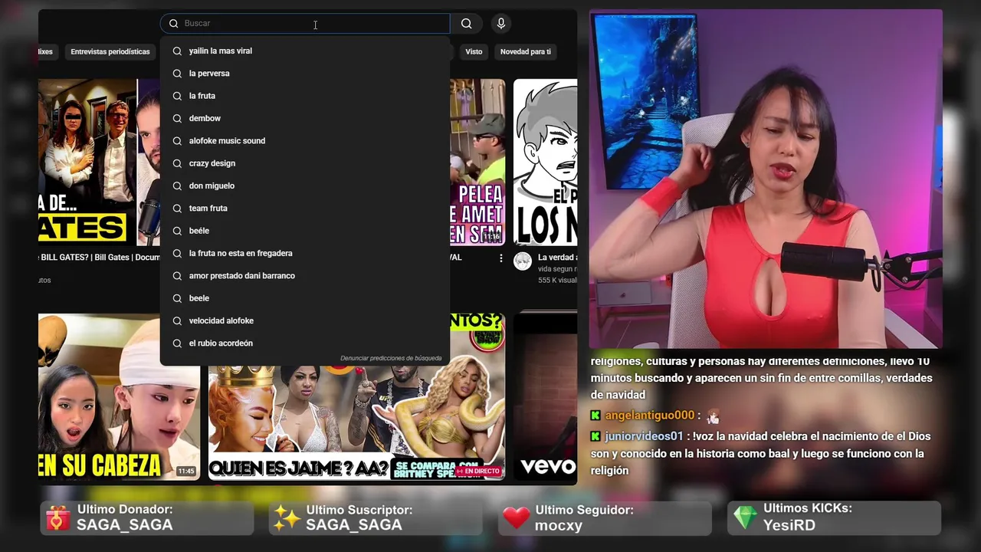Open the three-dot menu of PELEA video
Viewport: 981px width, 552px height.
click(x=500, y=258)
